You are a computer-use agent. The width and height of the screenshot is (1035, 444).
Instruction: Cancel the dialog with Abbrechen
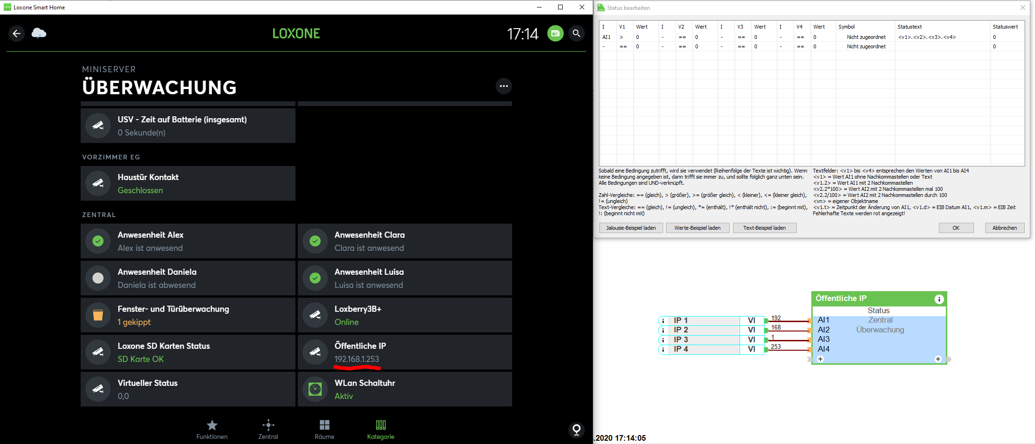1005,228
